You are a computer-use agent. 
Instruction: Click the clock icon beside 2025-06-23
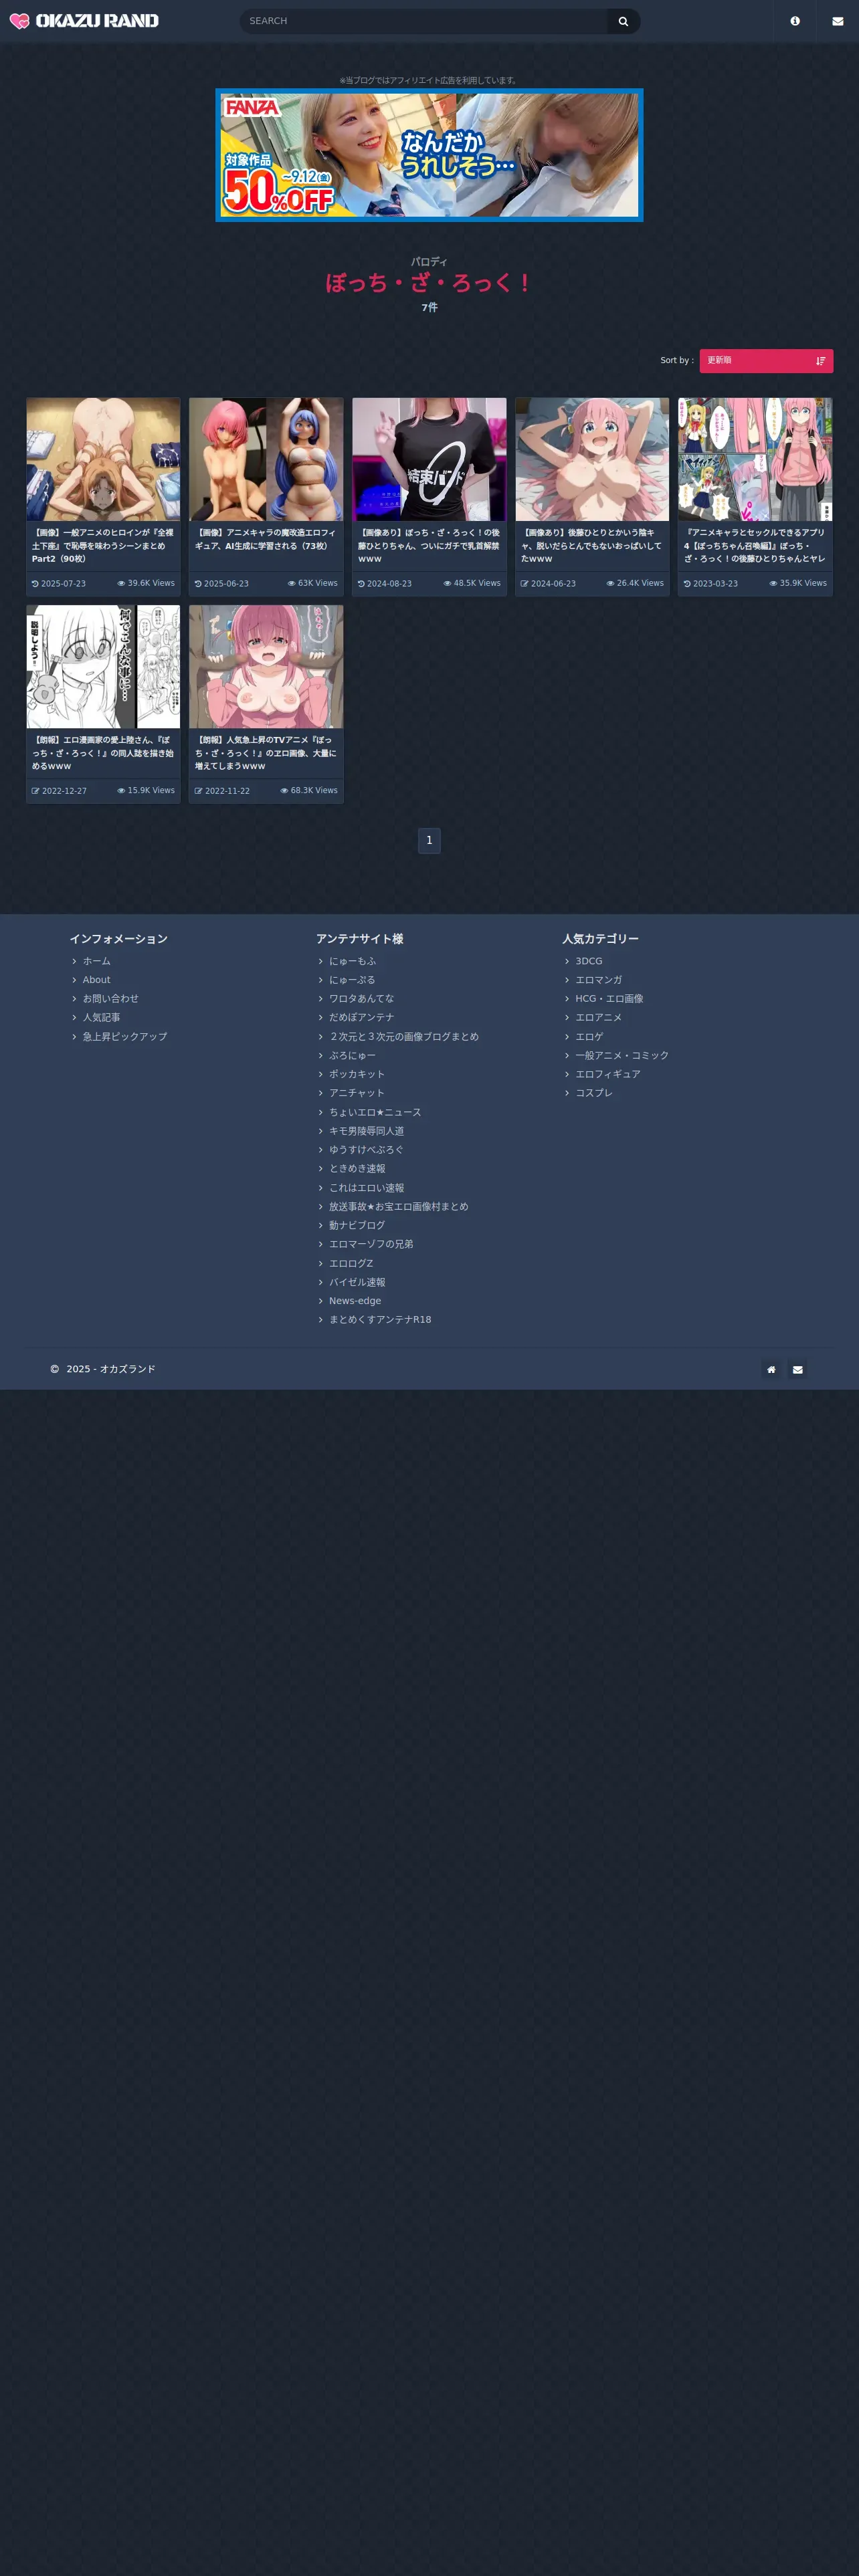tap(198, 584)
